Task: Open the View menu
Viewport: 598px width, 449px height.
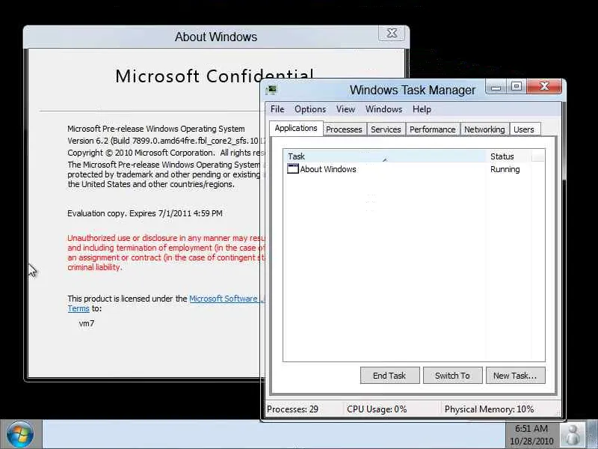Action: [x=345, y=109]
